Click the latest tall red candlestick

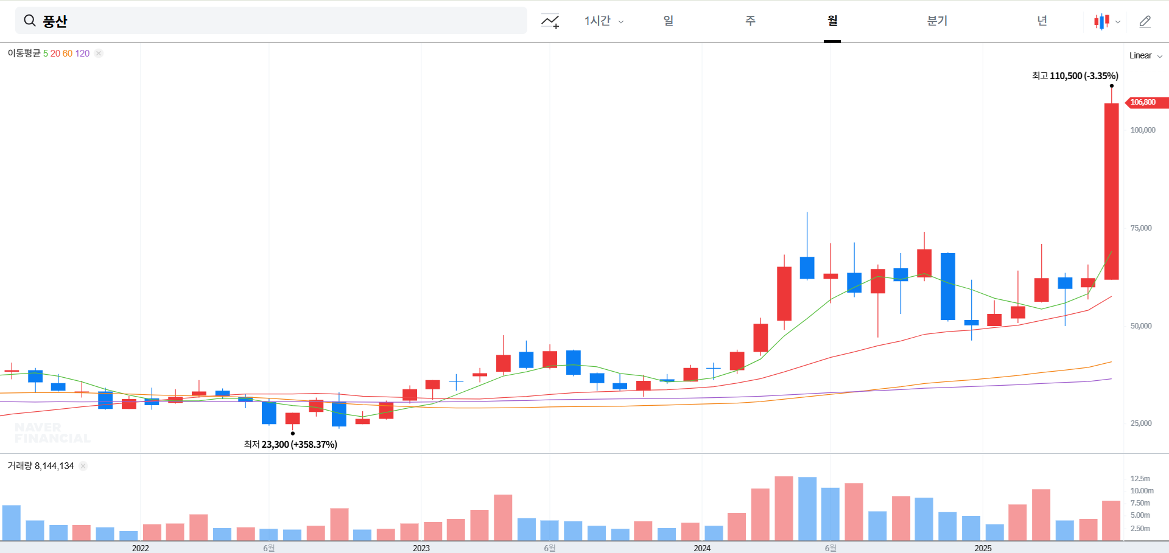[x=1112, y=192]
